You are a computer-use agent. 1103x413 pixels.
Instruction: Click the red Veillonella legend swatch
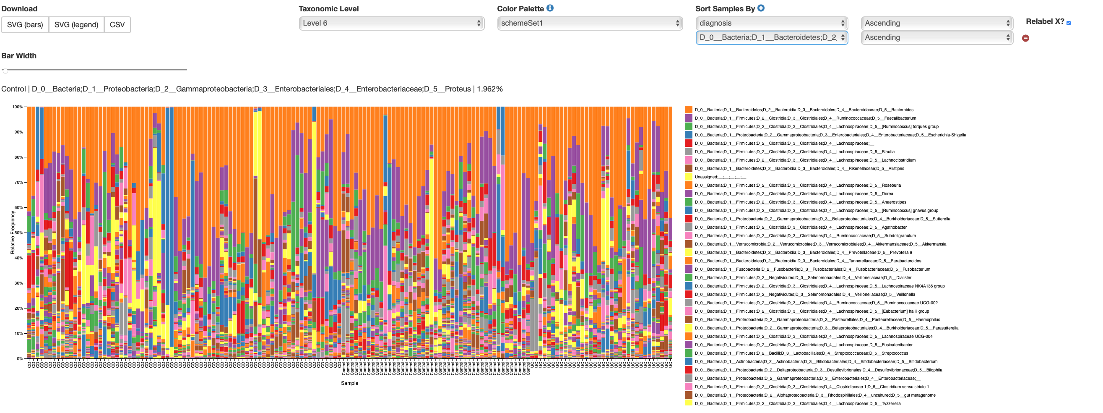689,294
